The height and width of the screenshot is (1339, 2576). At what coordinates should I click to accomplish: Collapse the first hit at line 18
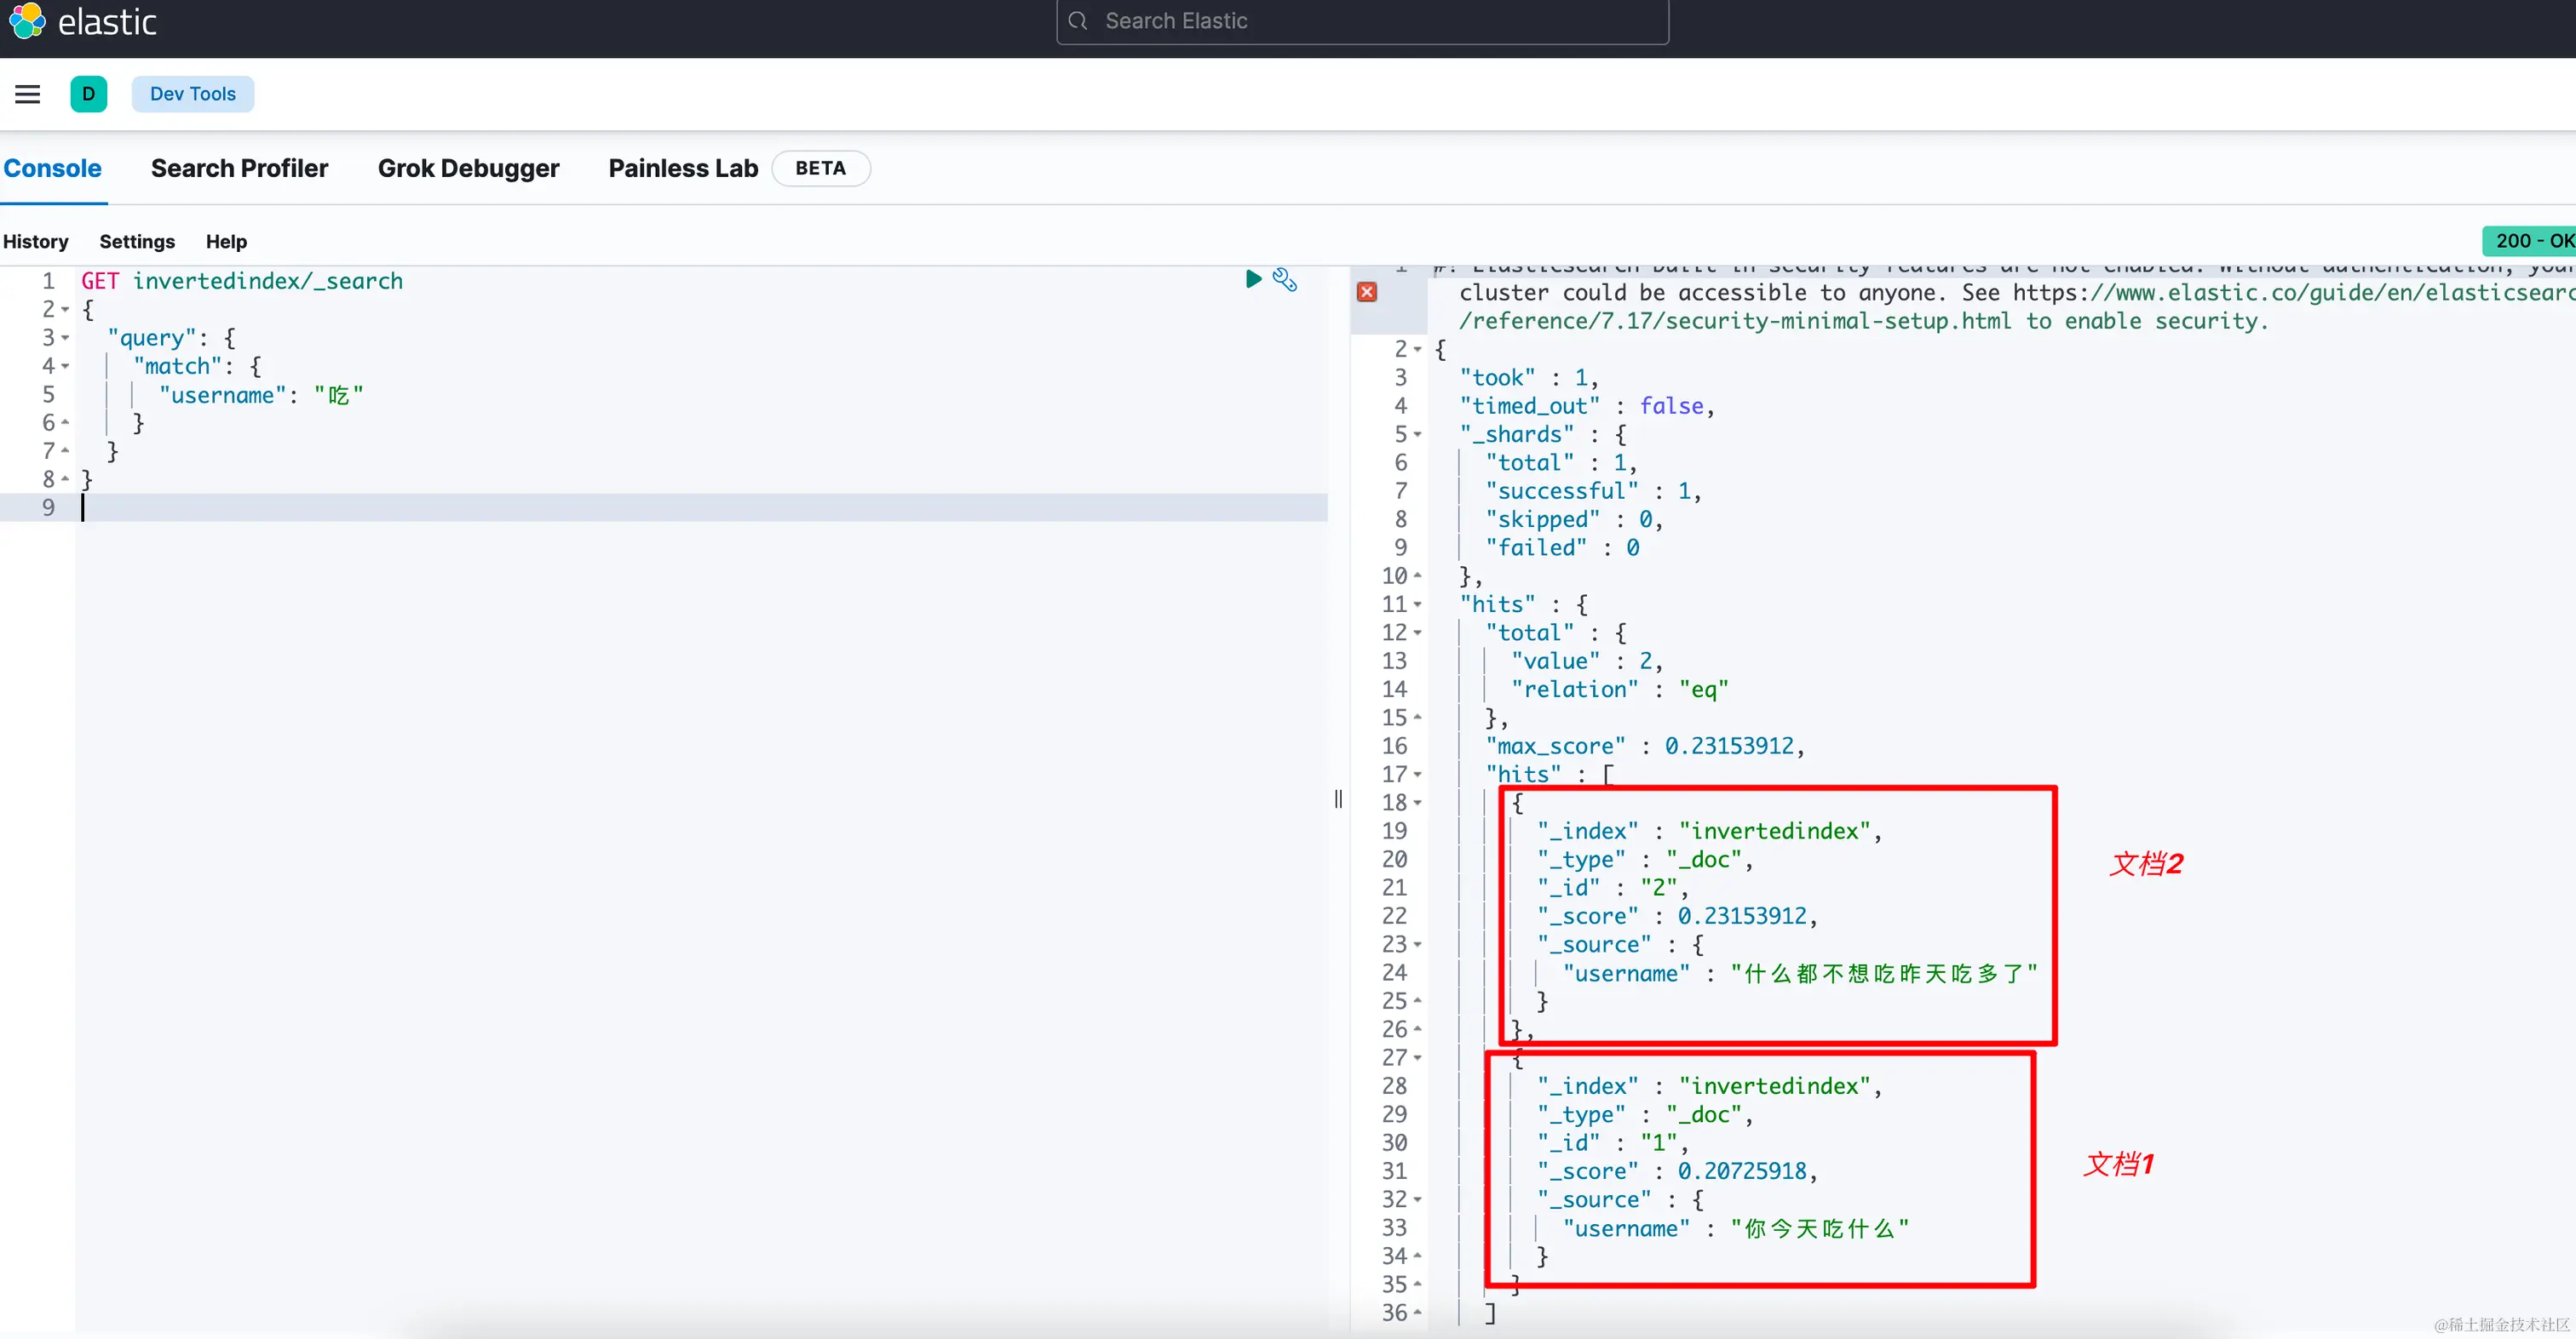tap(1417, 803)
